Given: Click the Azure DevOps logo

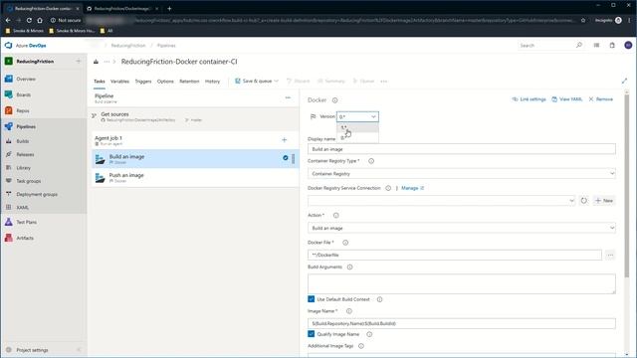Looking at the screenshot, I should pos(9,46).
